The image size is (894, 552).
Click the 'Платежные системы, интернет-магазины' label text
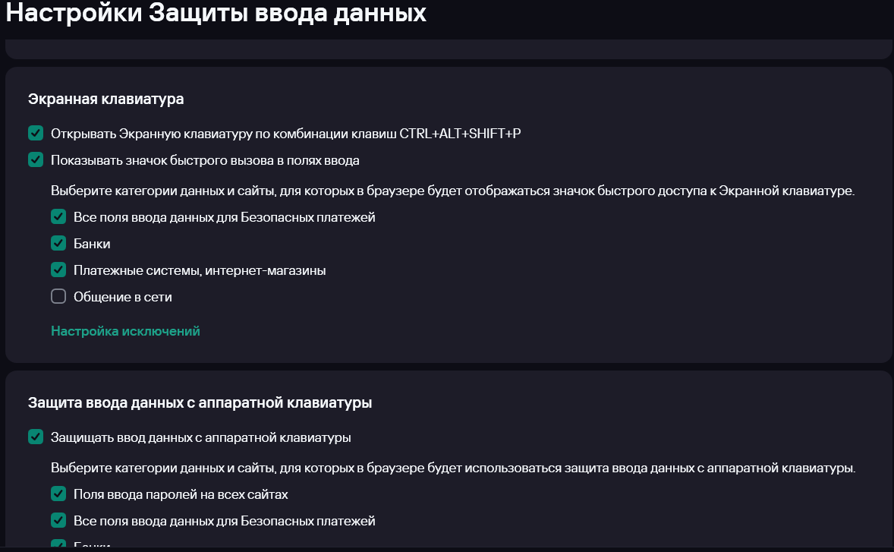click(x=200, y=270)
